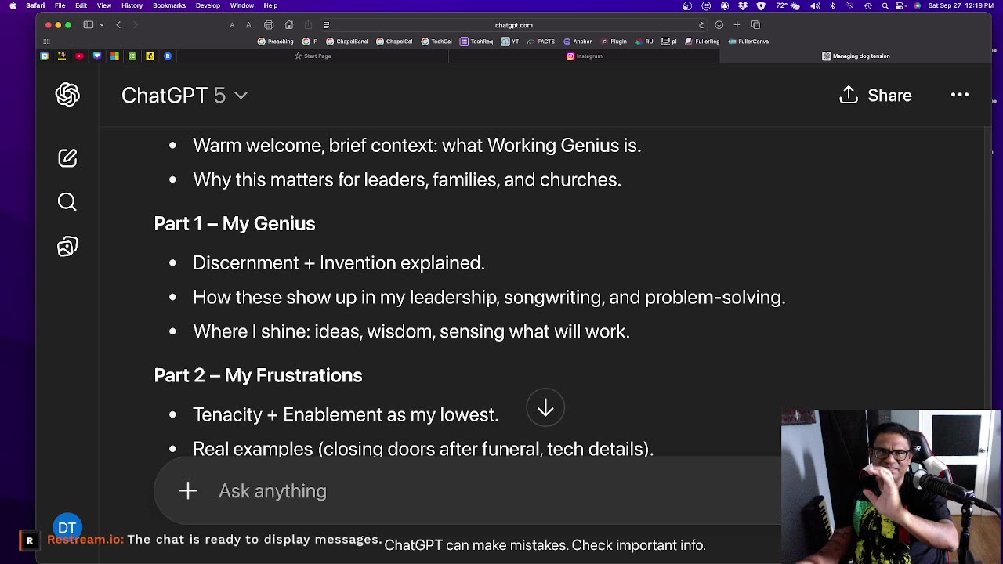Share this conversation
This screenshot has width=1003, height=564.
pyautogui.click(x=875, y=96)
